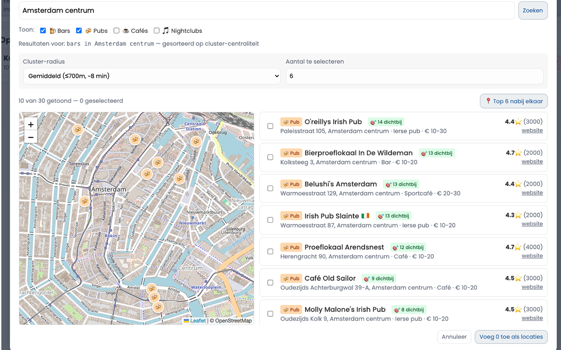Toggle the Bars filter checkbox
561x350 pixels.
point(43,31)
